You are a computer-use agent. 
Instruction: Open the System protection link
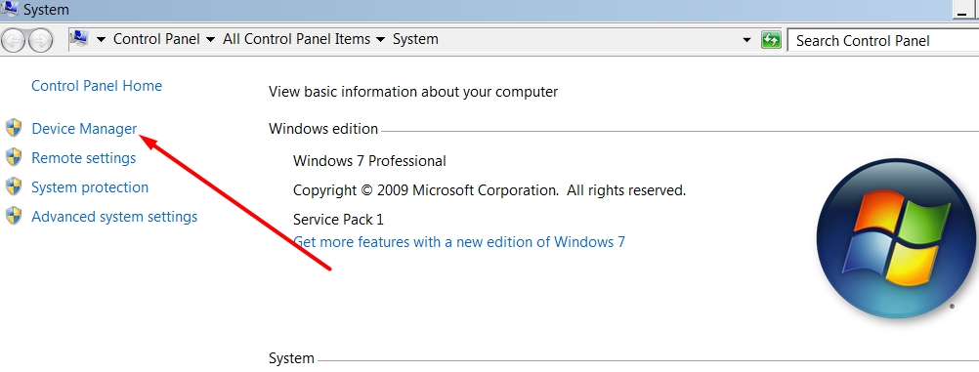(90, 187)
